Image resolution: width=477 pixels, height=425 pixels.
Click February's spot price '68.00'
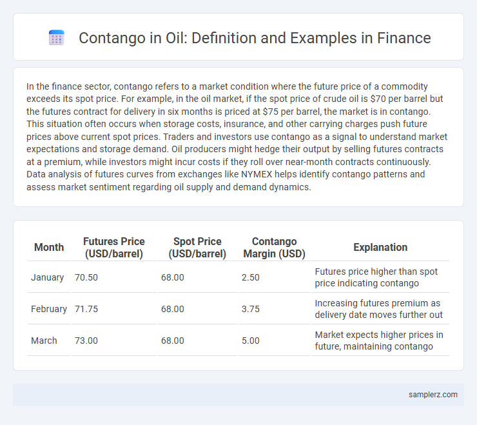[x=173, y=309]
